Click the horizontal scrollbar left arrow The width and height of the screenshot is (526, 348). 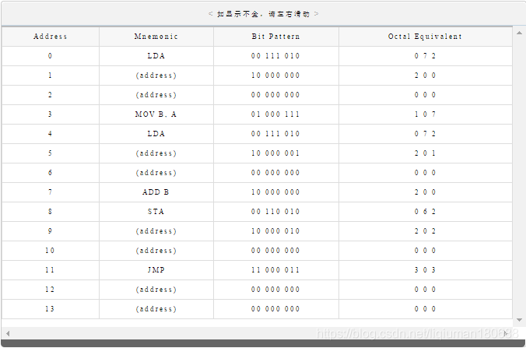tap(6, 333)
